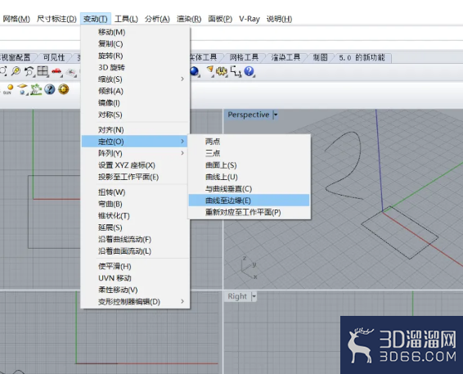Open the 分析(A) menu
The width and height of the screenshot is (463, 374).
[157, 19]
